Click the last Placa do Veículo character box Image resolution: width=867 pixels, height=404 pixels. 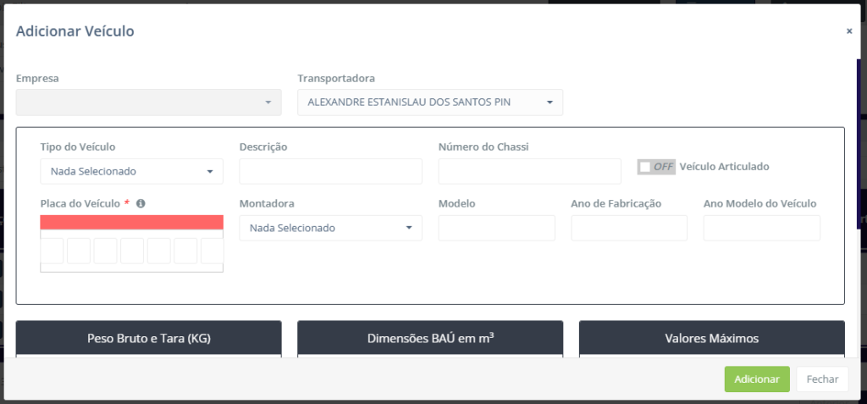[x=213, y=251]
